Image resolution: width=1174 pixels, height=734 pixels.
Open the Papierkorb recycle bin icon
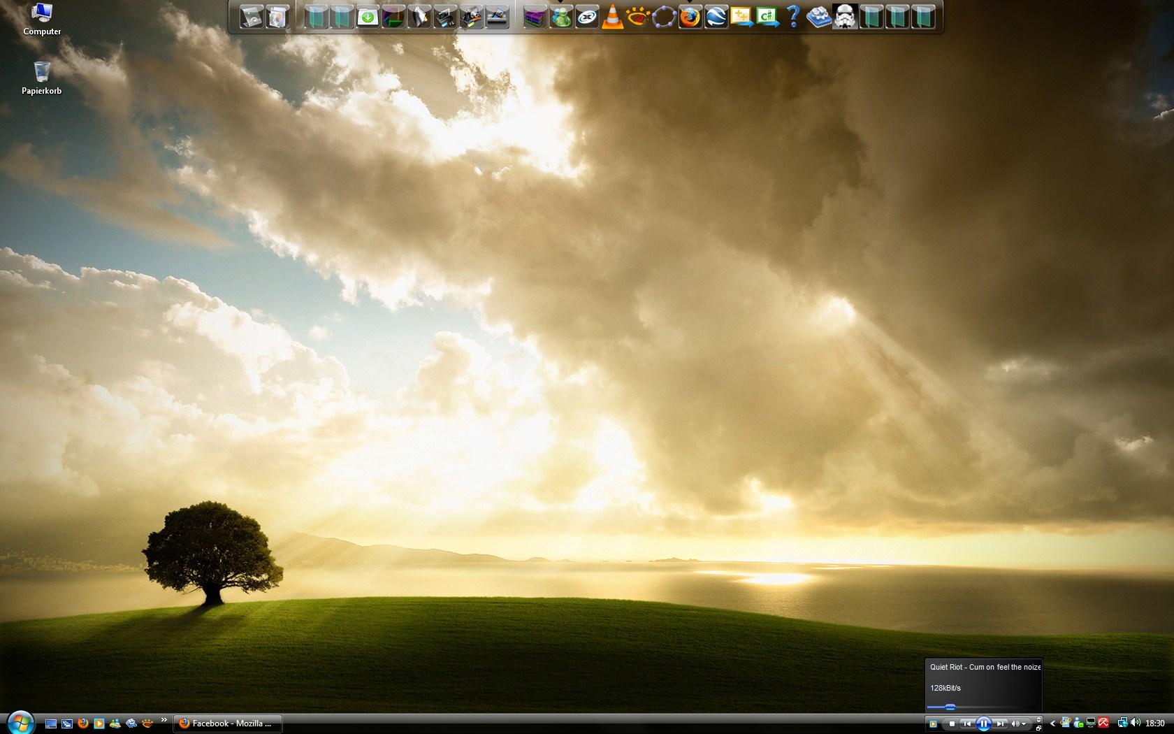point(42,78)
